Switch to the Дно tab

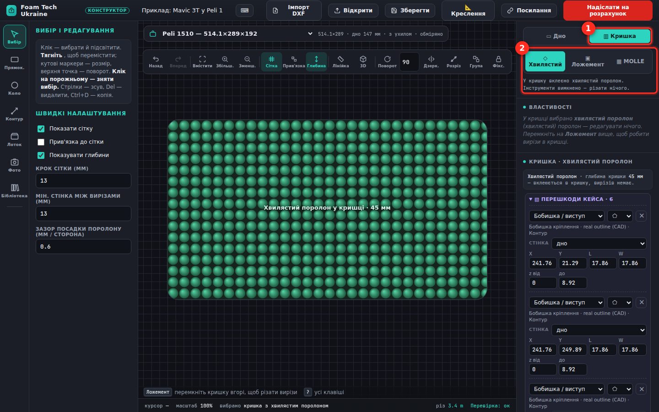point(556,36)
